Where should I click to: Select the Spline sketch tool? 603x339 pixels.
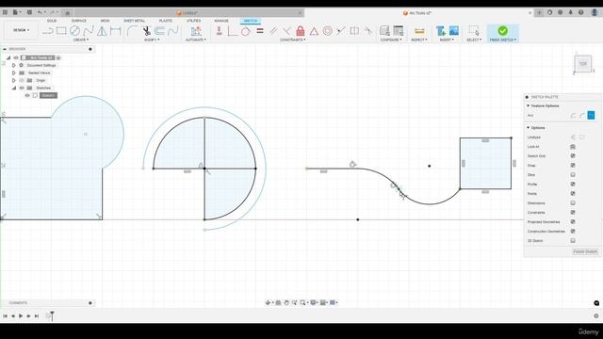89,31
